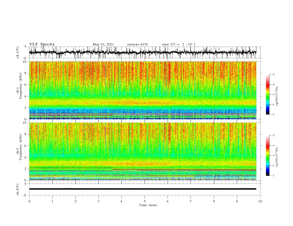Click the ch.1 spectrogram color scale bar
This screenshot has height=226, width=293.
point(267,95)
